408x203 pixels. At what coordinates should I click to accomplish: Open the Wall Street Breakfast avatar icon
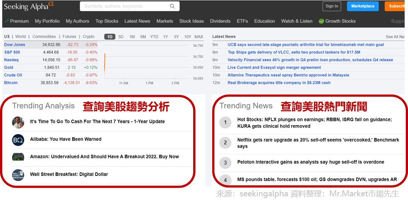click(x=18, y=175)
